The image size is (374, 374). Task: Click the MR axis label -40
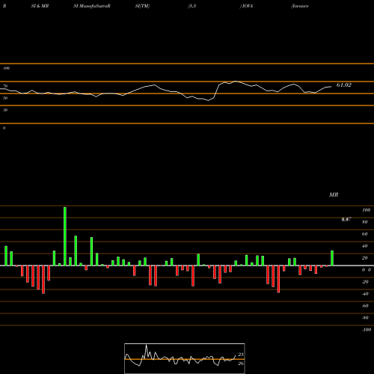[365, 294]
